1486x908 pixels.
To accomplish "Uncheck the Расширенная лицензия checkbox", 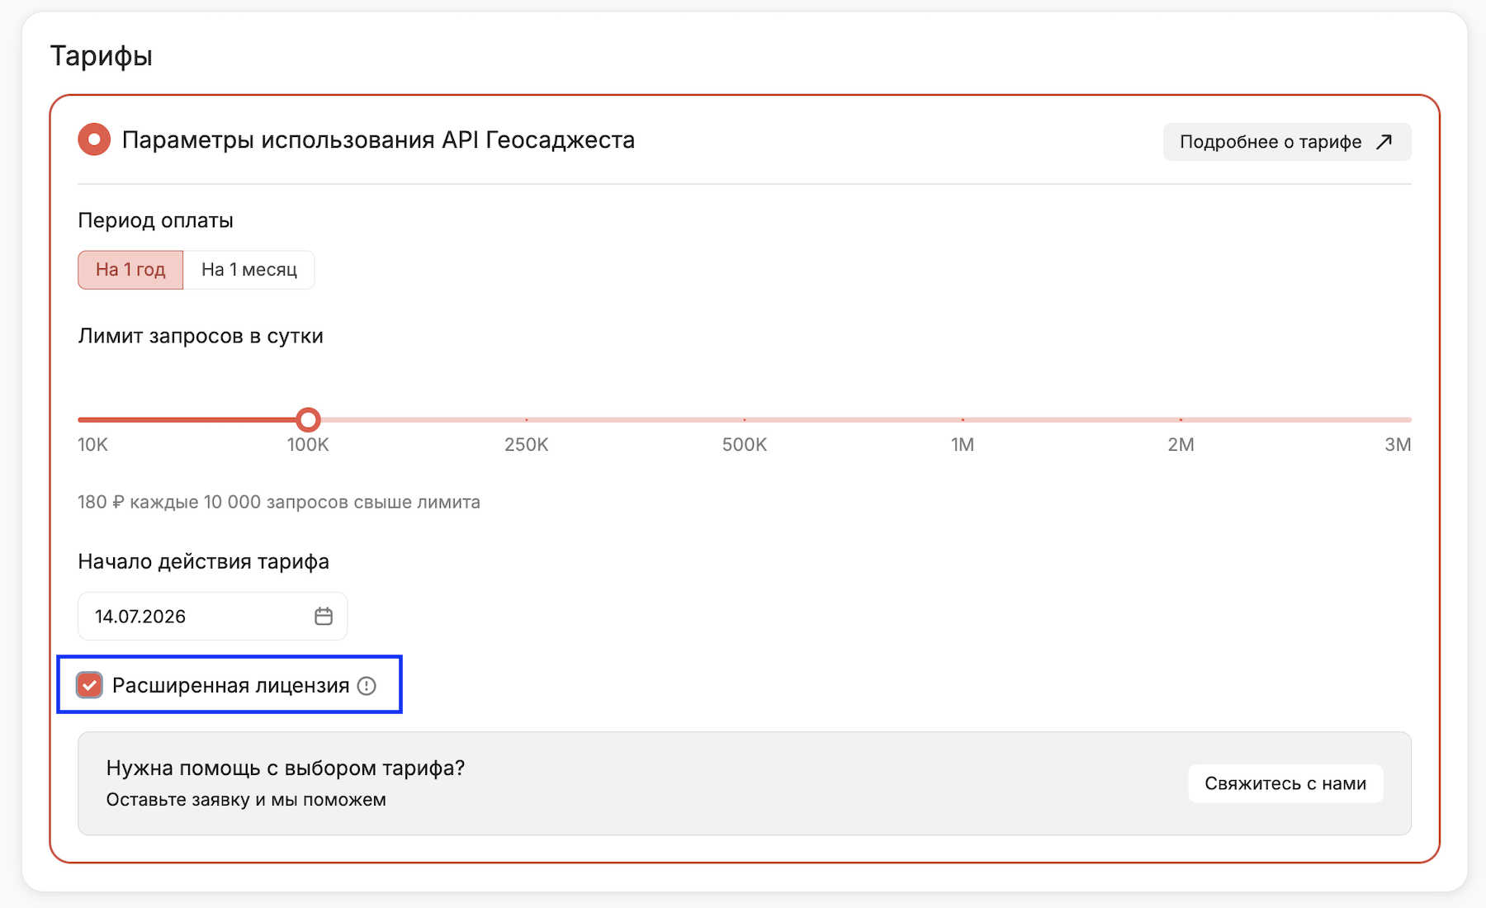I will [89, 685].
